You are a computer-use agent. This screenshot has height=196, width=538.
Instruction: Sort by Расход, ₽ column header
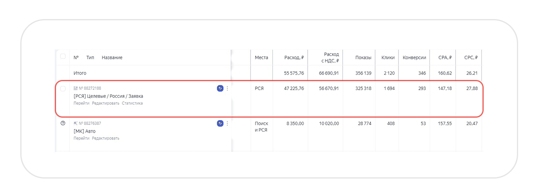click(294, 58)
